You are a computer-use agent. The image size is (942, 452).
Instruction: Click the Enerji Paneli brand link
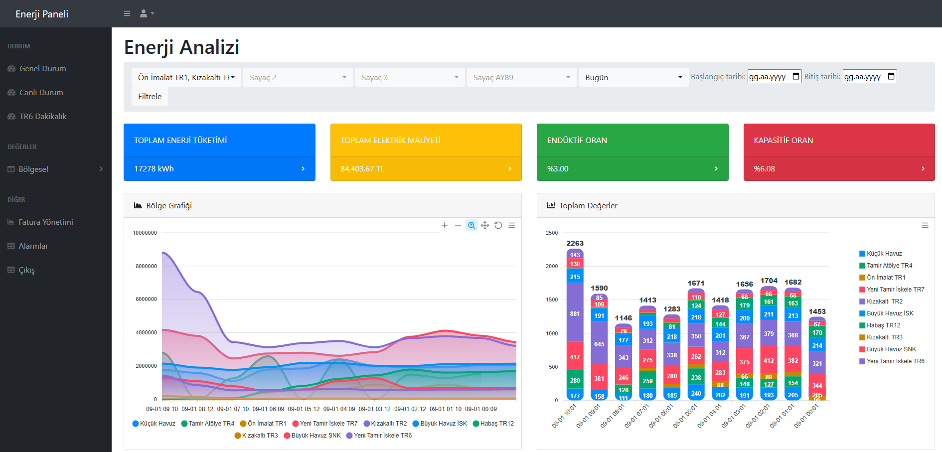(42, 14)
